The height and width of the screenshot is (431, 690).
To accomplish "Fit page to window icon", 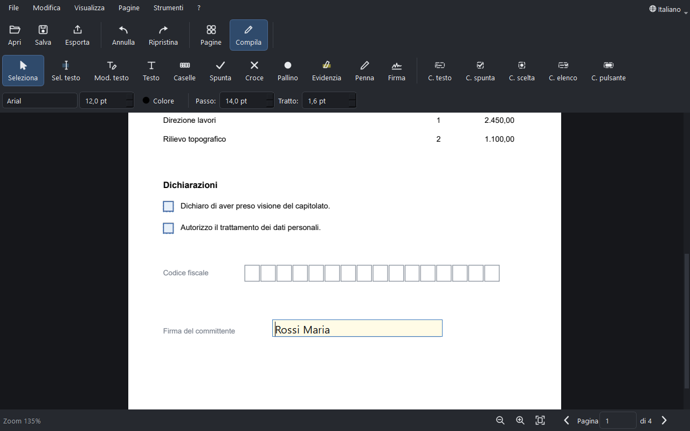I will point(540,421).
